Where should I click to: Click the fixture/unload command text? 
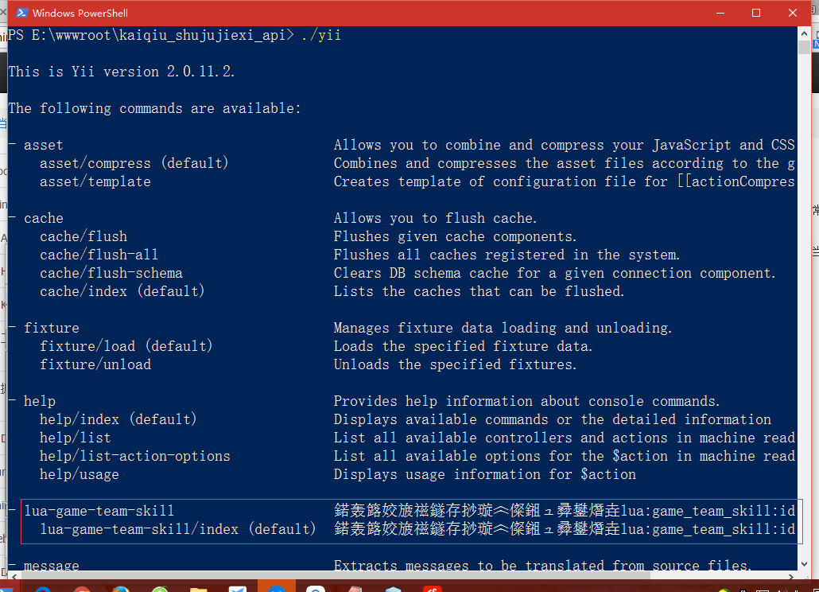click(95, 364)
